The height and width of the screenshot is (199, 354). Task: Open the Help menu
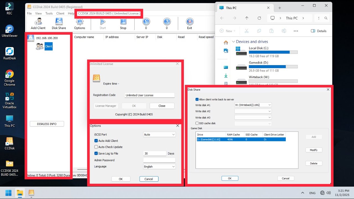pyautogui.click(x=71, y=13)
